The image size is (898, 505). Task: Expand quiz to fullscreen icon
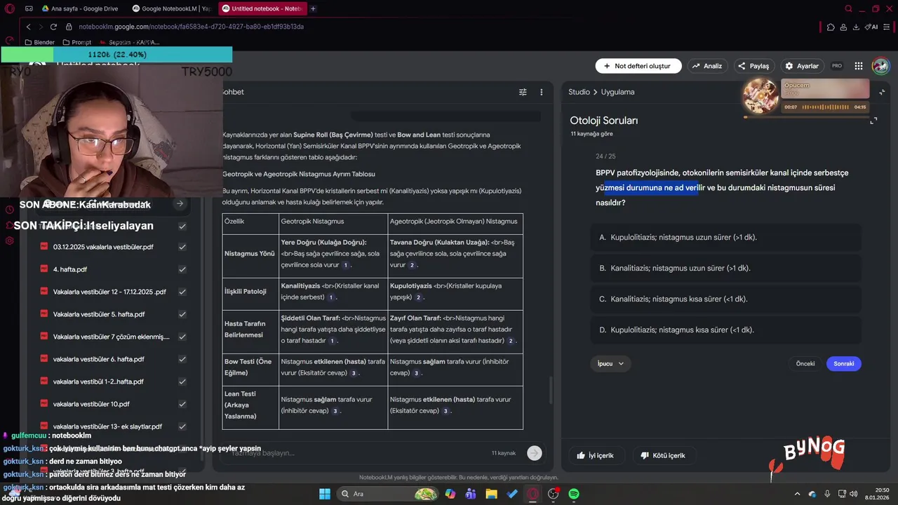[873, 121]
